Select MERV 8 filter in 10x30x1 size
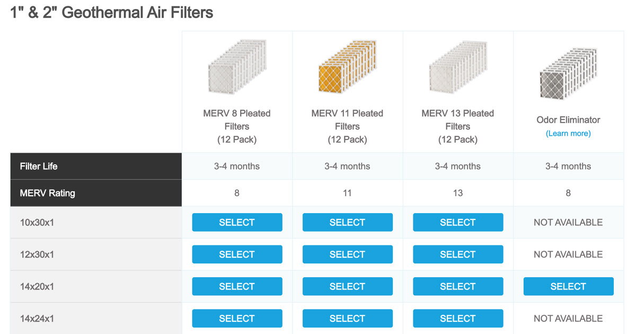636x334 pixels. (237, 222)
